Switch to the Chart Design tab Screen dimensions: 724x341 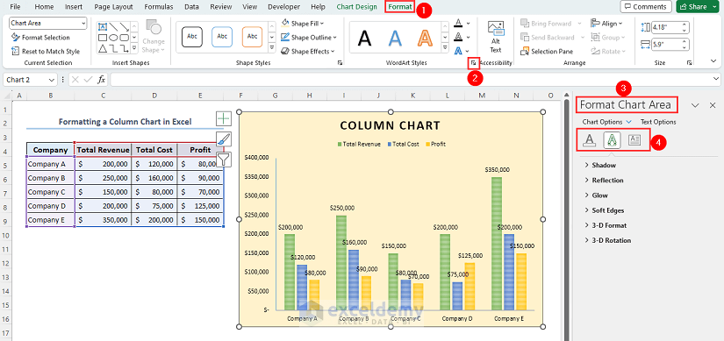tap(356, 7)
